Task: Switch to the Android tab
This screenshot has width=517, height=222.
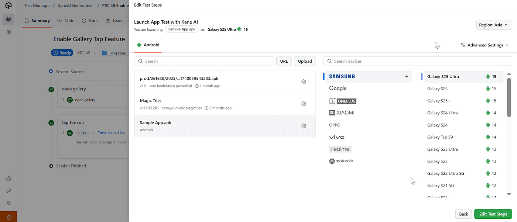Action: tap(148, 45)
